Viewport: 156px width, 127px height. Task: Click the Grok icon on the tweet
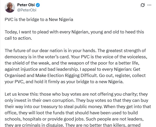click(x=142, y=5)
